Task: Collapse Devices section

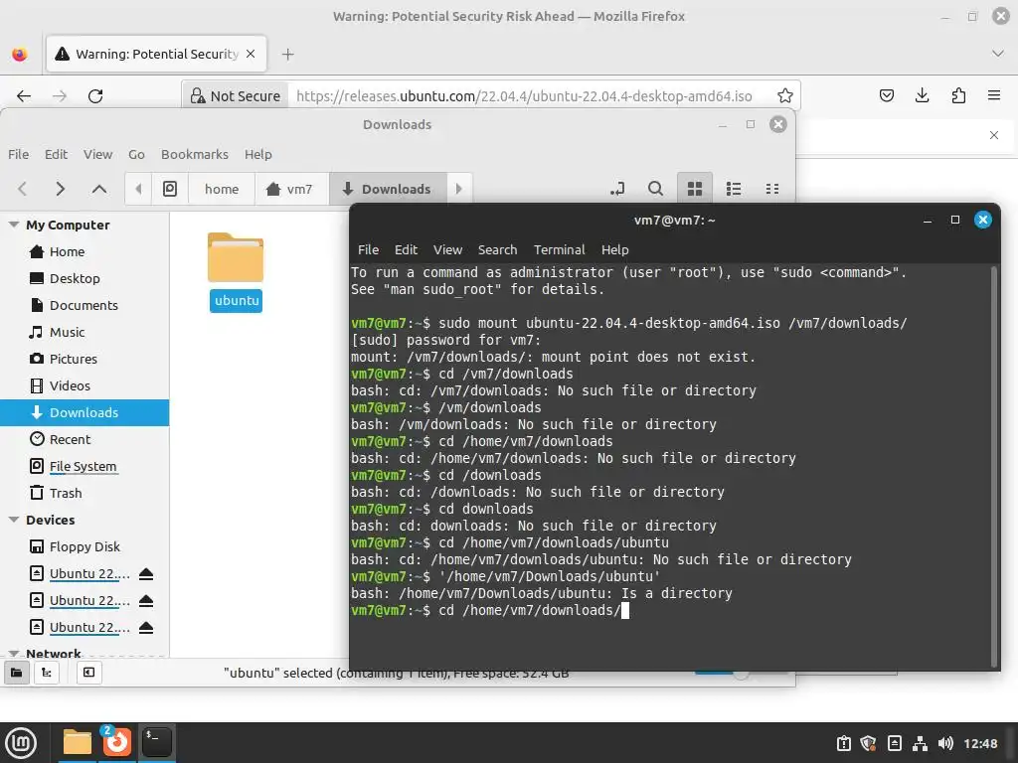Action: pyautogui.click(x=13, y=520)
